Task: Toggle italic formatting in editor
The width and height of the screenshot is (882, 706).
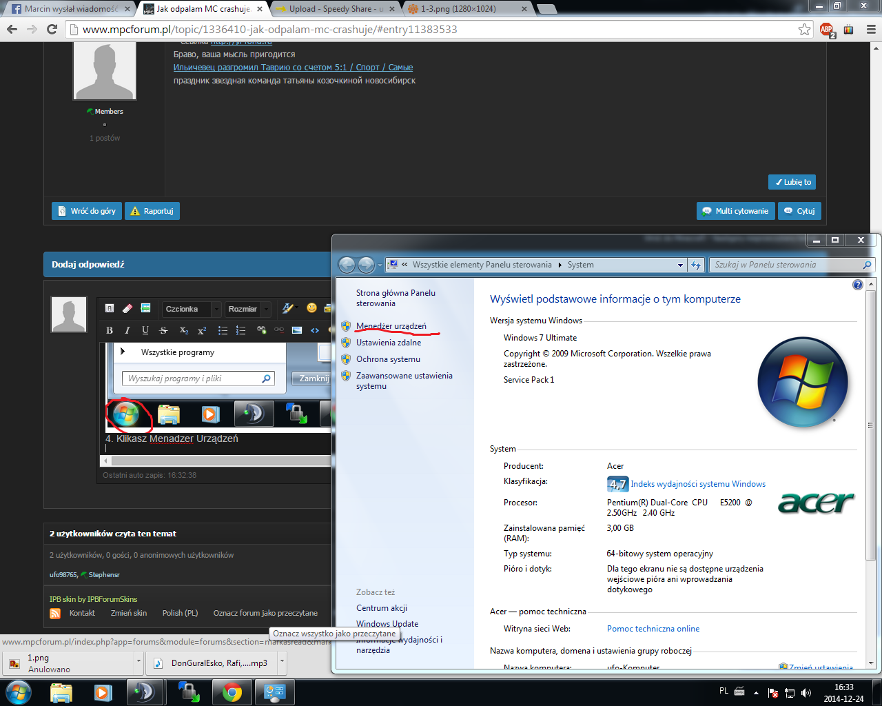Action: [x=127, y=330]
